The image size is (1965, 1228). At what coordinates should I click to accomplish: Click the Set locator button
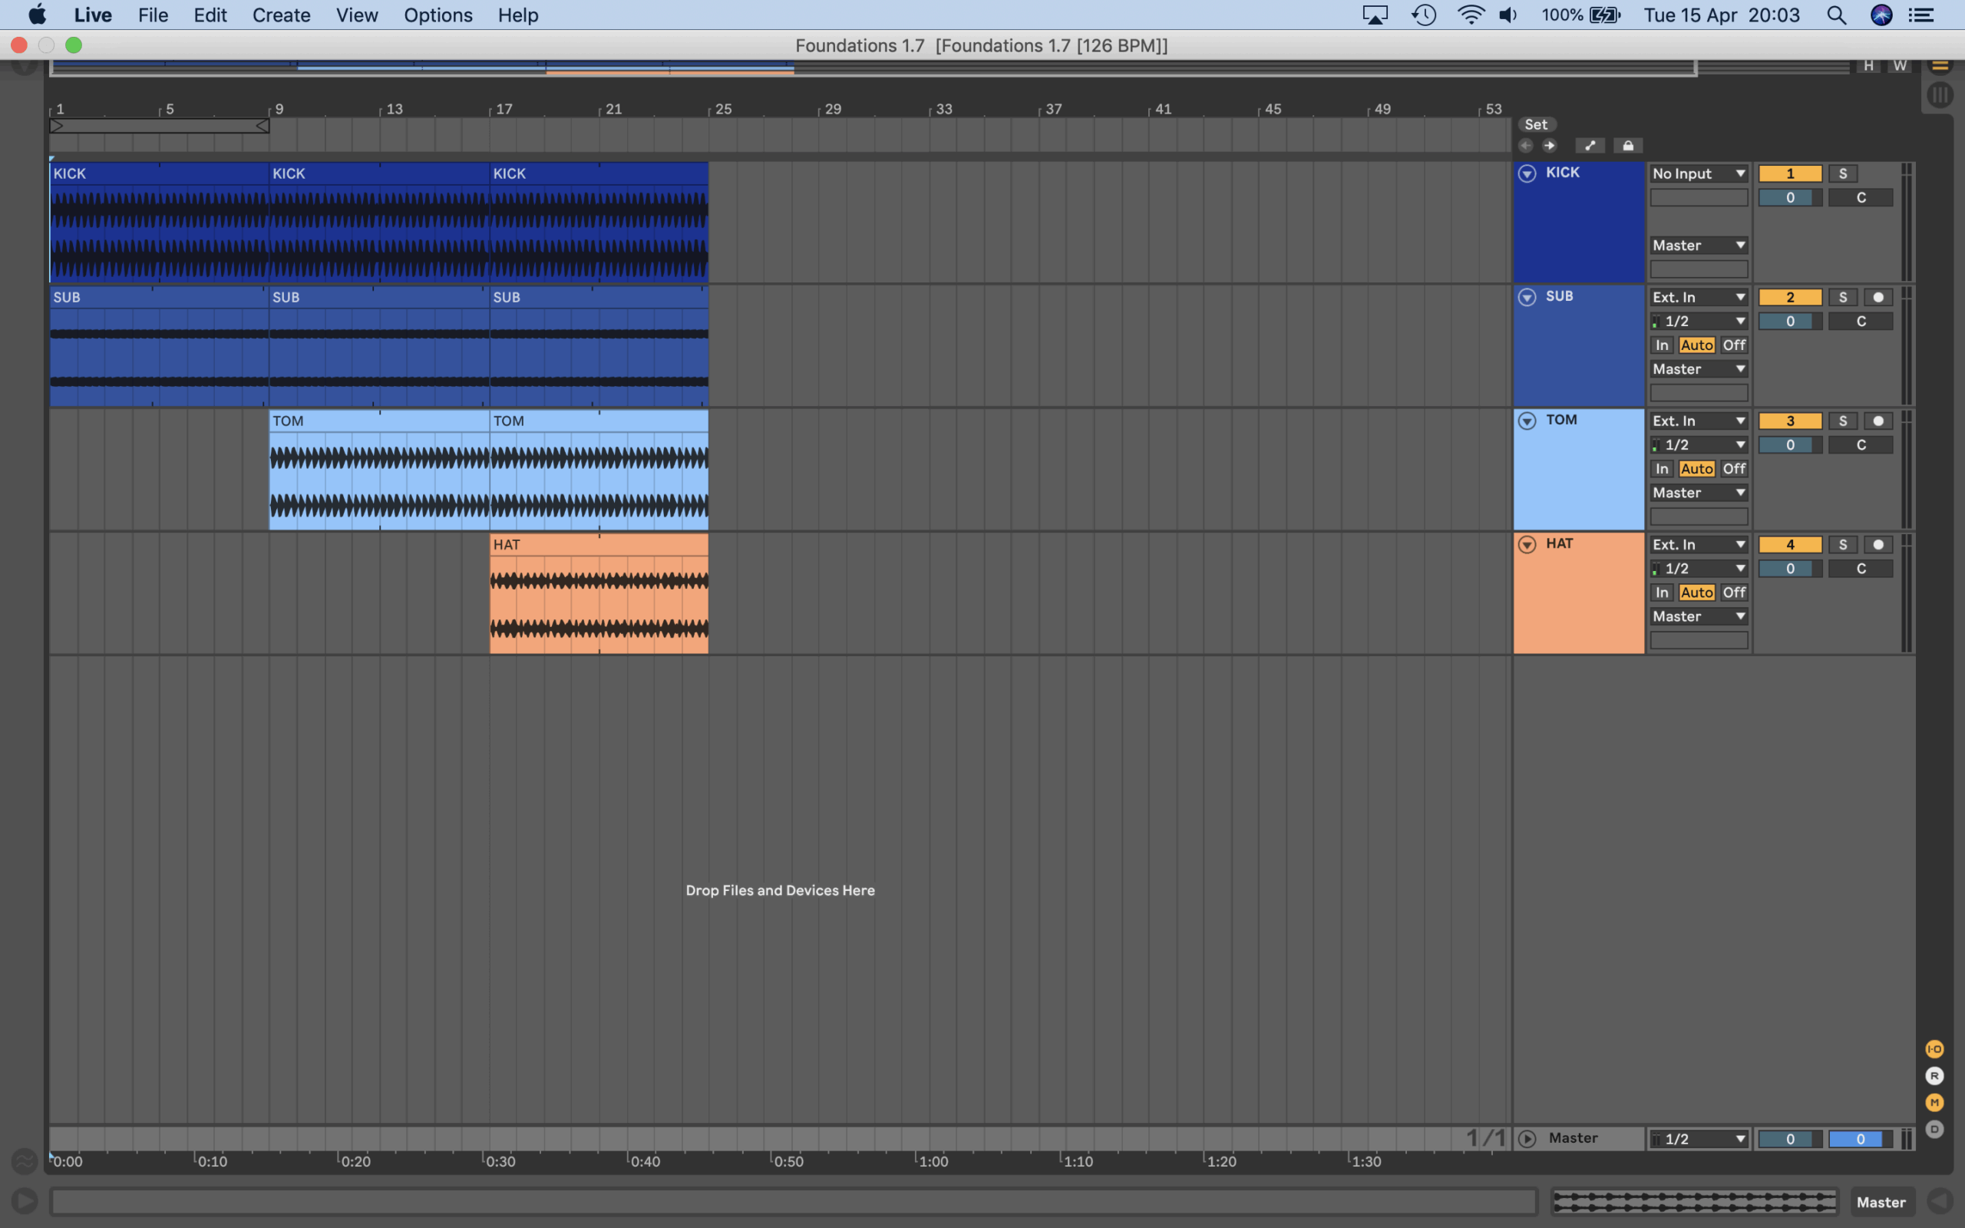point(1535,125)
